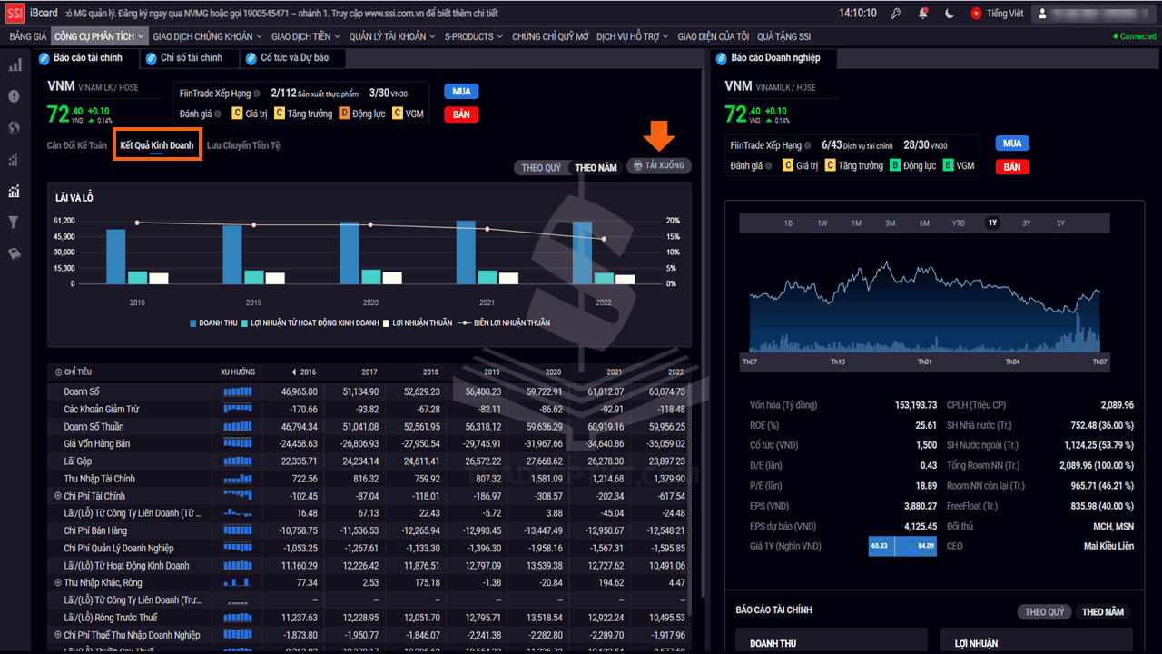Click the key icon in top bar
The width and height of the screenshot is (1162, 654).
(x=895, y=14)
